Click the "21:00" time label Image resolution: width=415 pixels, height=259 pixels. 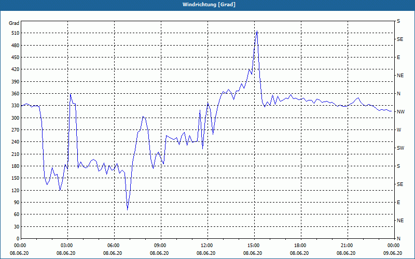point(348,245)
